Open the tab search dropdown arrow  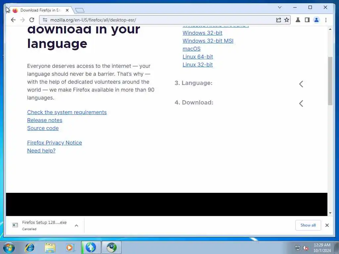point(279,7)
